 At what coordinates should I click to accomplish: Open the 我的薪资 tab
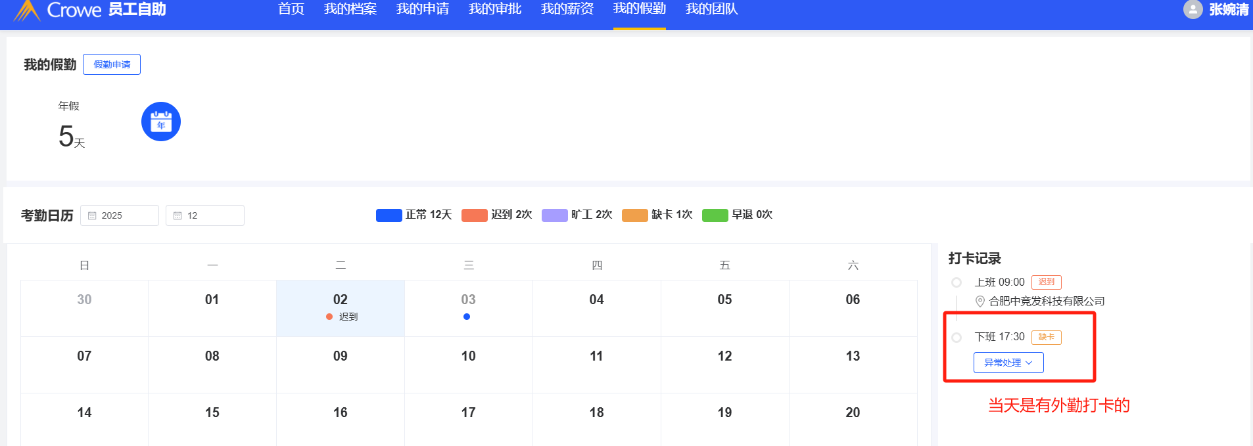pyautogui.click(x=567, y=9)
